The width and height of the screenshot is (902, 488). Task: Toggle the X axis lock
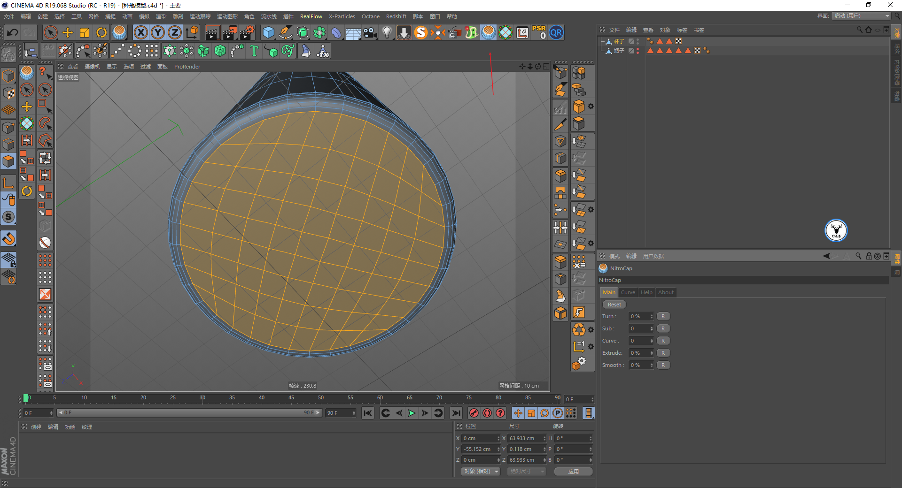coord(140,33)
